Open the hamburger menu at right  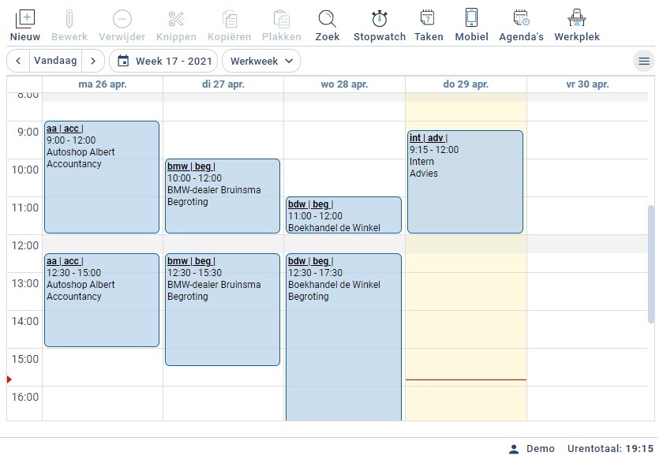coord(644,61)
